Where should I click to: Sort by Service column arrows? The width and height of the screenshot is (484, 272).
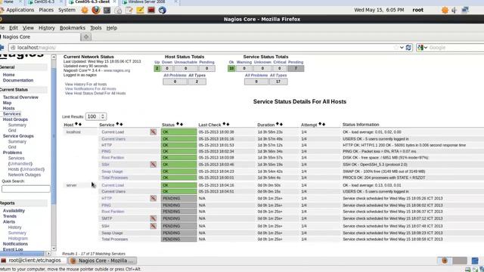click(119, 124)
